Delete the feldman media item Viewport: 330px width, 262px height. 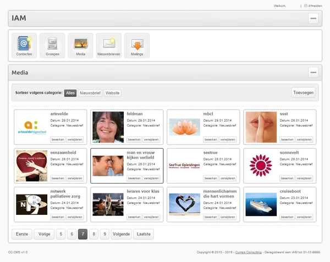coord(151,139)
